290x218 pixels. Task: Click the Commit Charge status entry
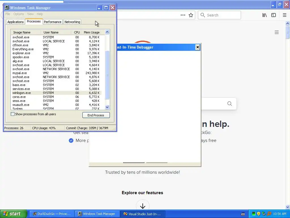87,128
